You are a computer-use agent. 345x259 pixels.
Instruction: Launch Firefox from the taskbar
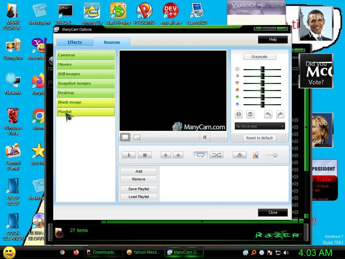(76, 252)
